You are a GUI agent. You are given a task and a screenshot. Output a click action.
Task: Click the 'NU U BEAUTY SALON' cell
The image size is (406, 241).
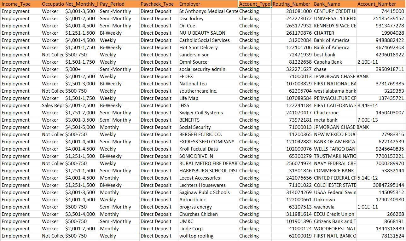[x=208, y=33]
